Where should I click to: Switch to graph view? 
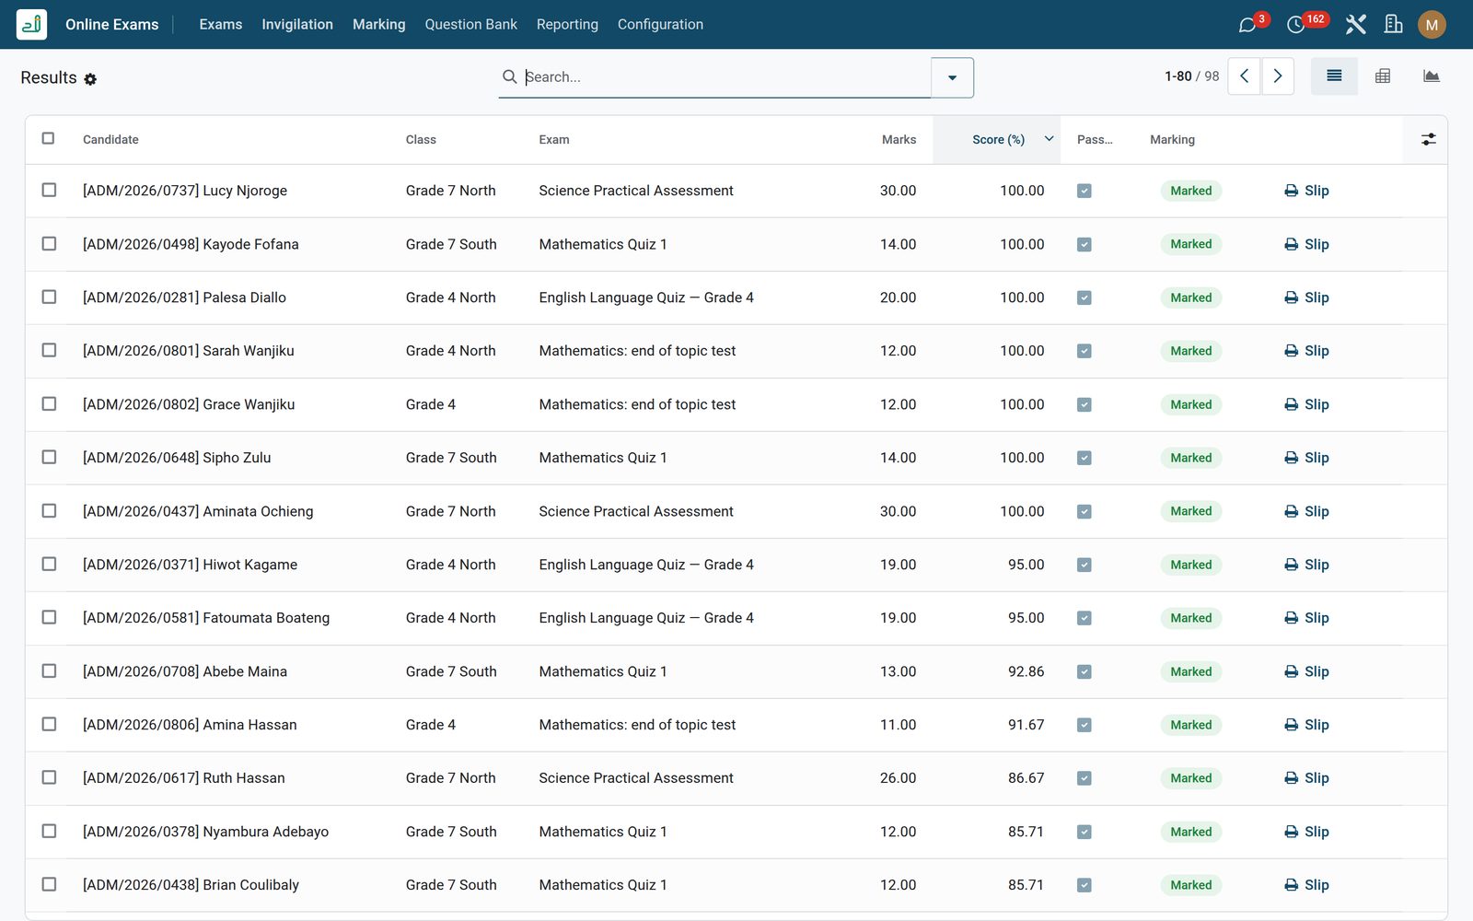tap(1431, 76)
